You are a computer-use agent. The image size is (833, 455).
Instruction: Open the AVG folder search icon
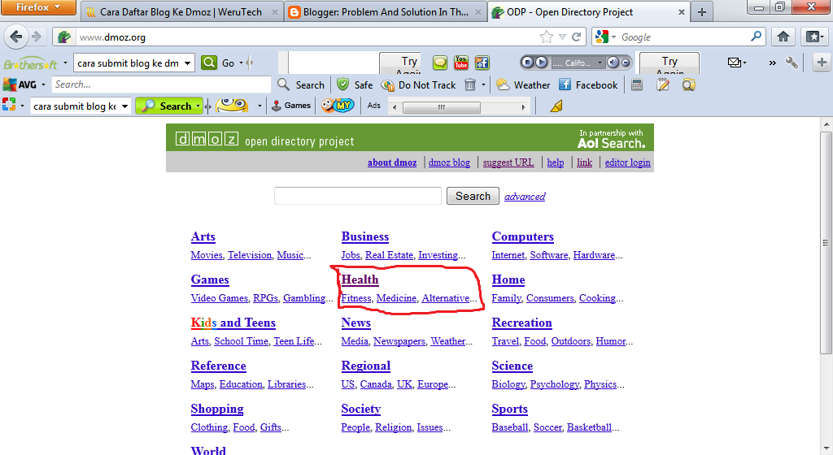[x=688, y=84]
